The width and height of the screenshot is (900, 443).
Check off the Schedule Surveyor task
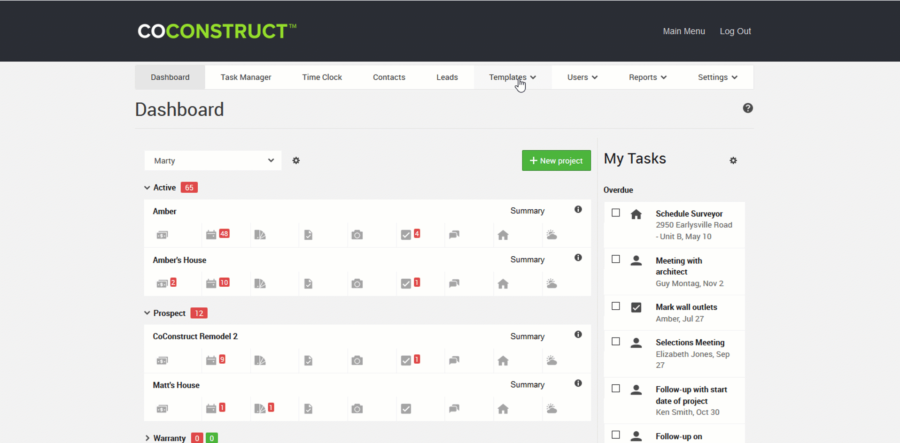(x=616, y=213)
